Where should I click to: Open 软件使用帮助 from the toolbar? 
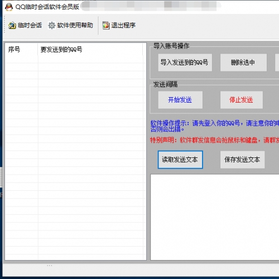coord(75,25)
